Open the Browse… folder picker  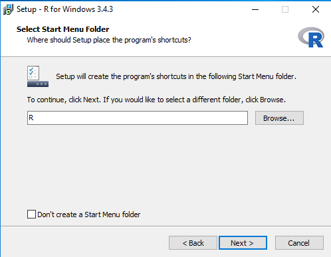click(x=279, y=118)
